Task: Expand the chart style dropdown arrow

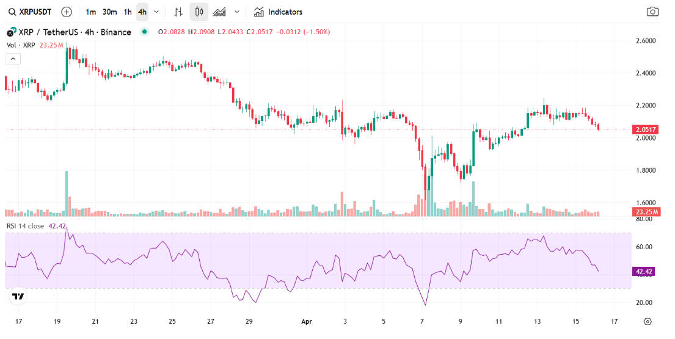Action: 237,12
